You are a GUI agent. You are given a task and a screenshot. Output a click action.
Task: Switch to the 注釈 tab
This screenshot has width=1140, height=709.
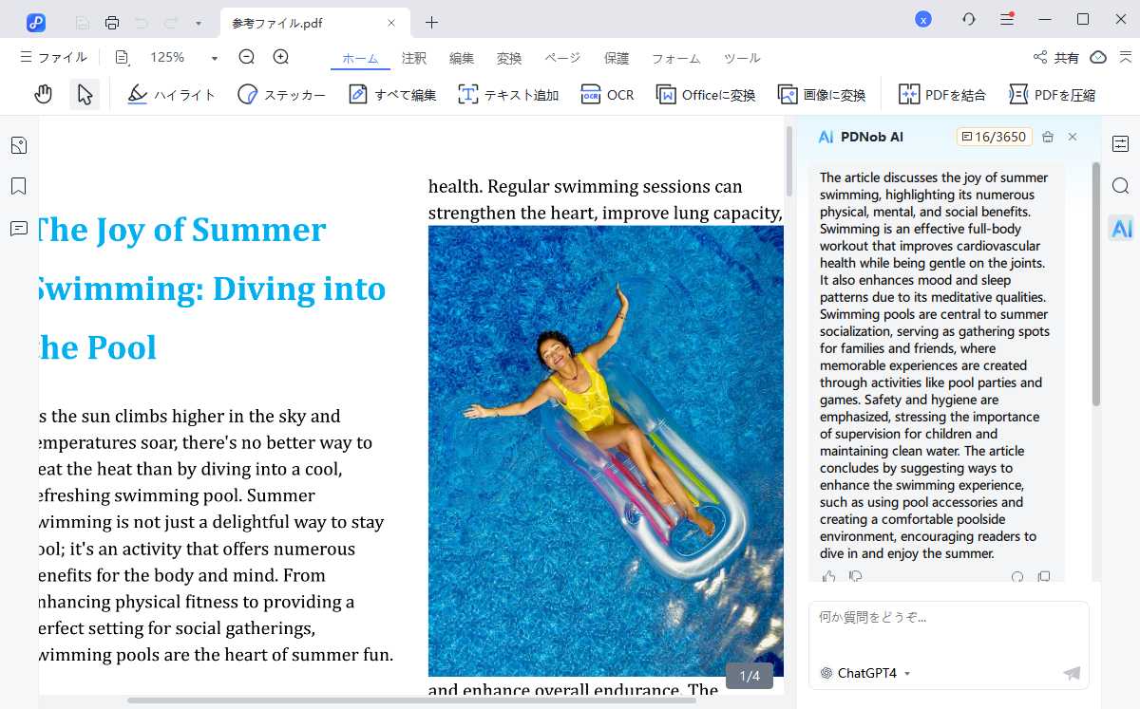coord(414,58)
